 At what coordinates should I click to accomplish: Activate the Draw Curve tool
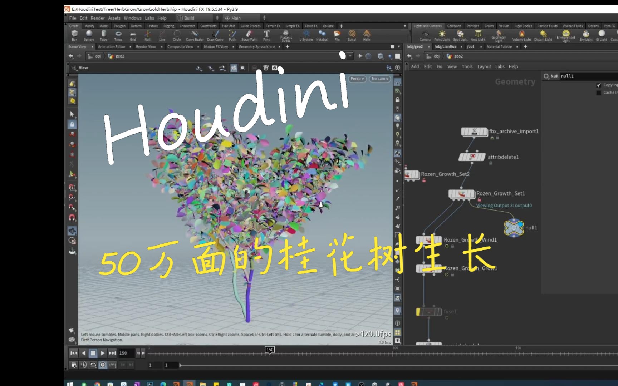[215, 35]
